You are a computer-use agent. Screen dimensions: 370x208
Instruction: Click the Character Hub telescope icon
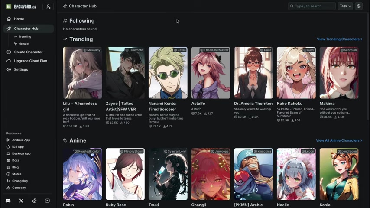pos(9,29)
